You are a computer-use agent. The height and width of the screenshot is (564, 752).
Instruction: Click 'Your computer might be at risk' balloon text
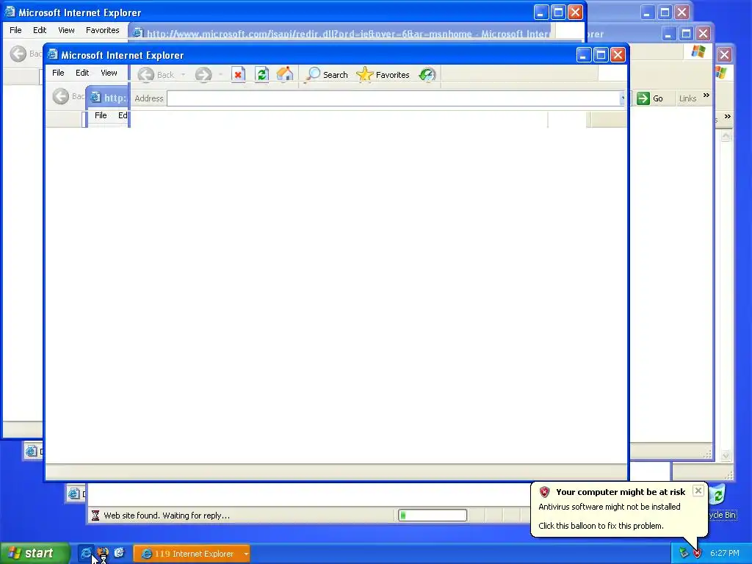coord(621,491)
